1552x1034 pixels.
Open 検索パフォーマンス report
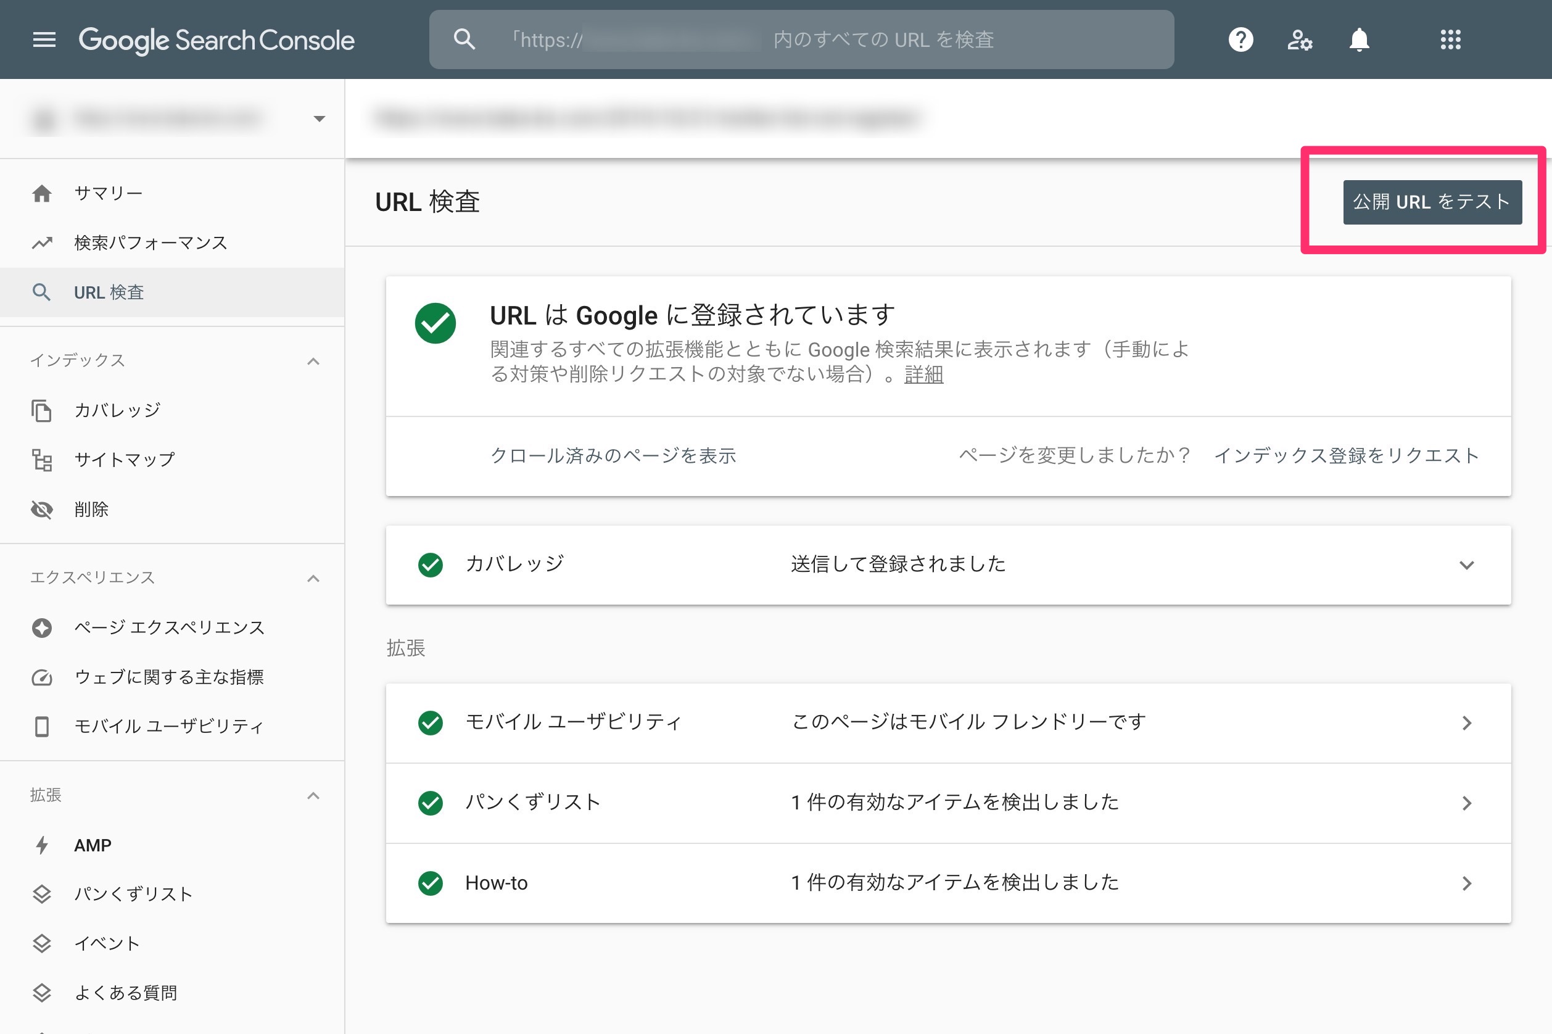[x=172, y=242]
